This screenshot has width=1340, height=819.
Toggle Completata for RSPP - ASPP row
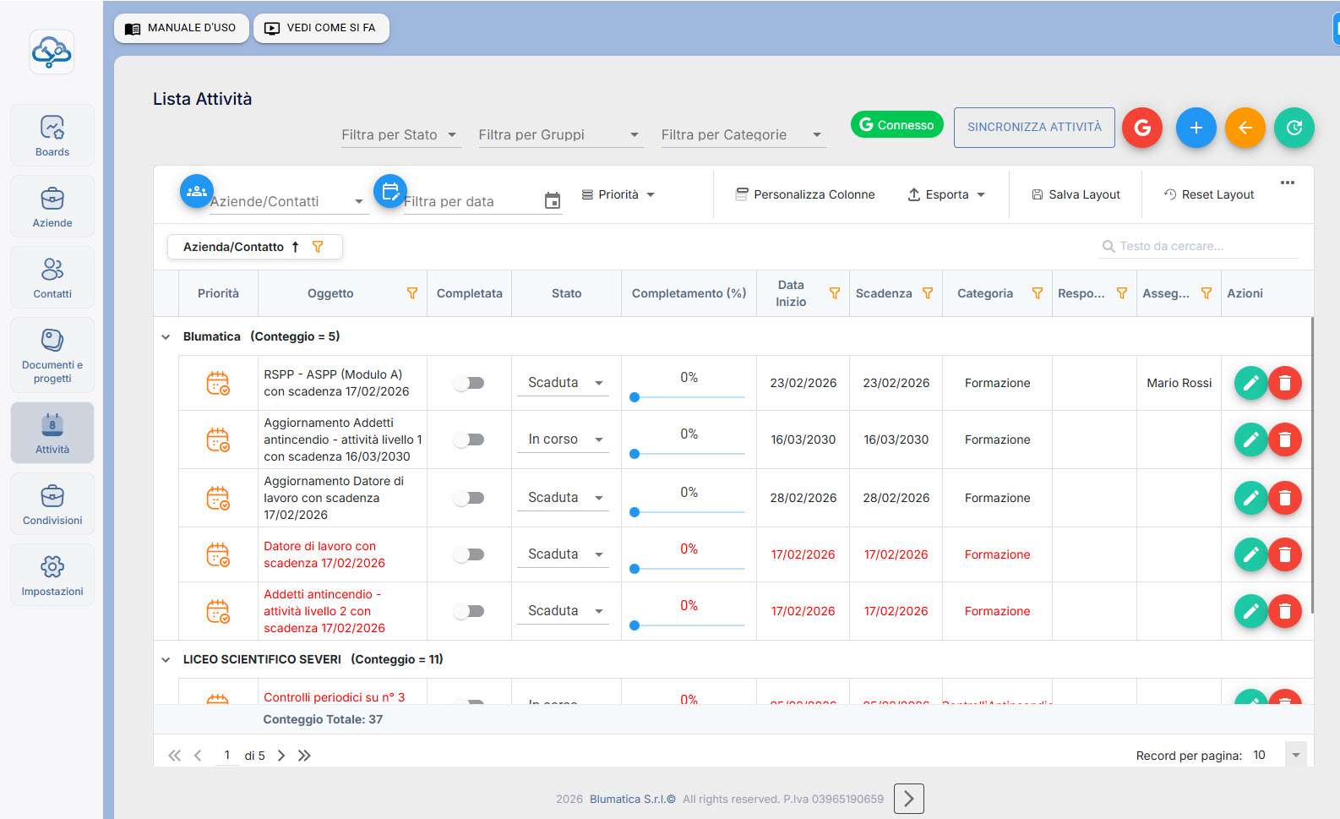(469, 383)
